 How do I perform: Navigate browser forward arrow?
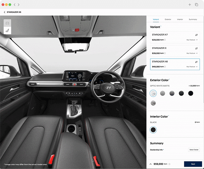tap(18, 5)
